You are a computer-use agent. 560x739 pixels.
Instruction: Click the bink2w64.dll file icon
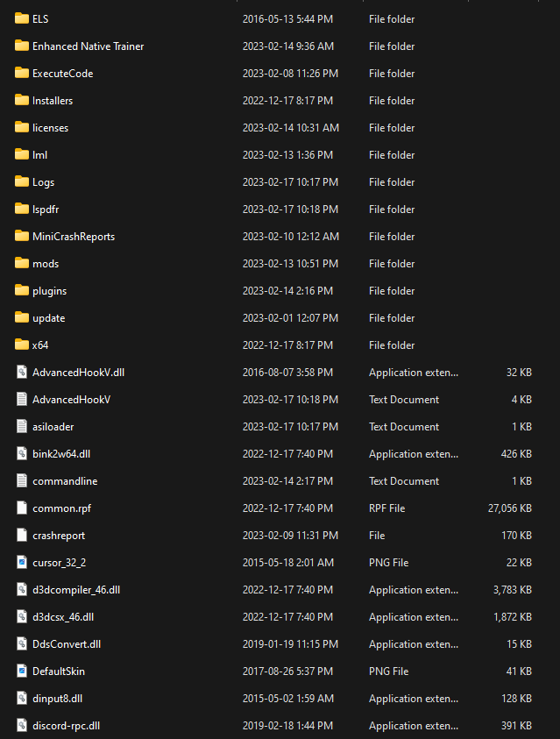coord(22,453)
